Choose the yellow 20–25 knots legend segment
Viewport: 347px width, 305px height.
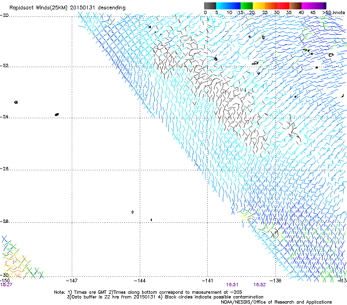[259, 6]
